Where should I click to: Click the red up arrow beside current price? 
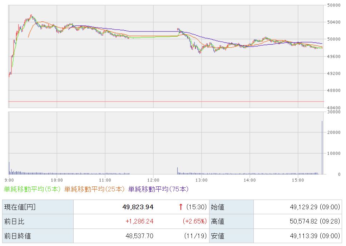(181, 207)
